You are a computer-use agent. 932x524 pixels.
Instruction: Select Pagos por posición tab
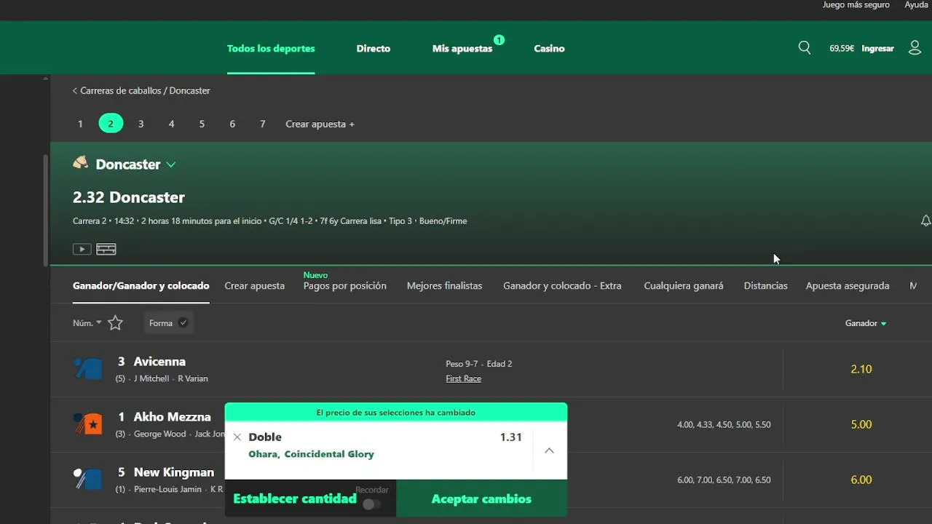click(x=345, y=286)
